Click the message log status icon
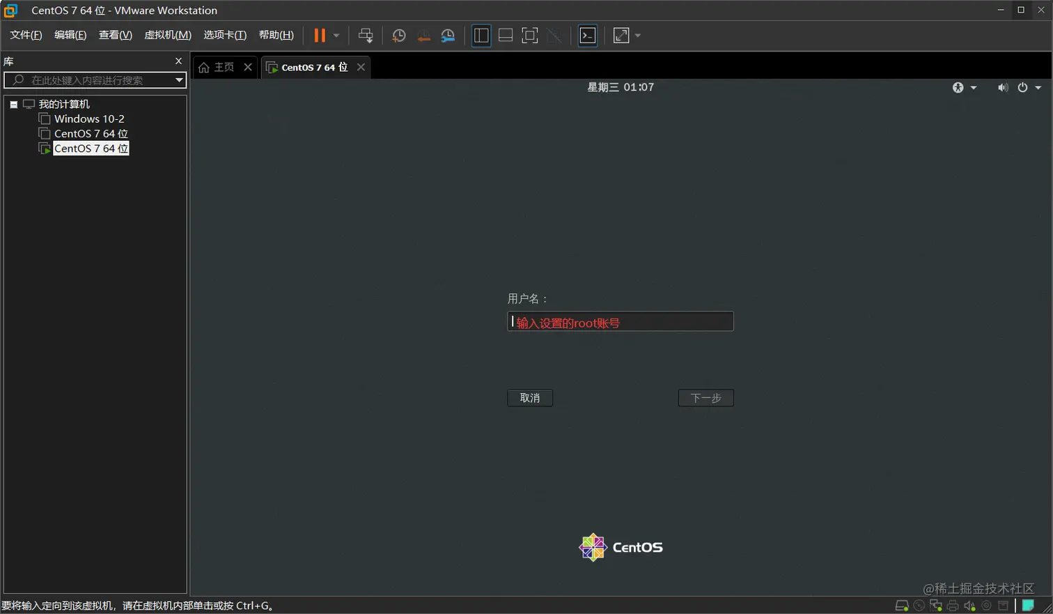1053x614 pixels. click(x=1003, y=606)
